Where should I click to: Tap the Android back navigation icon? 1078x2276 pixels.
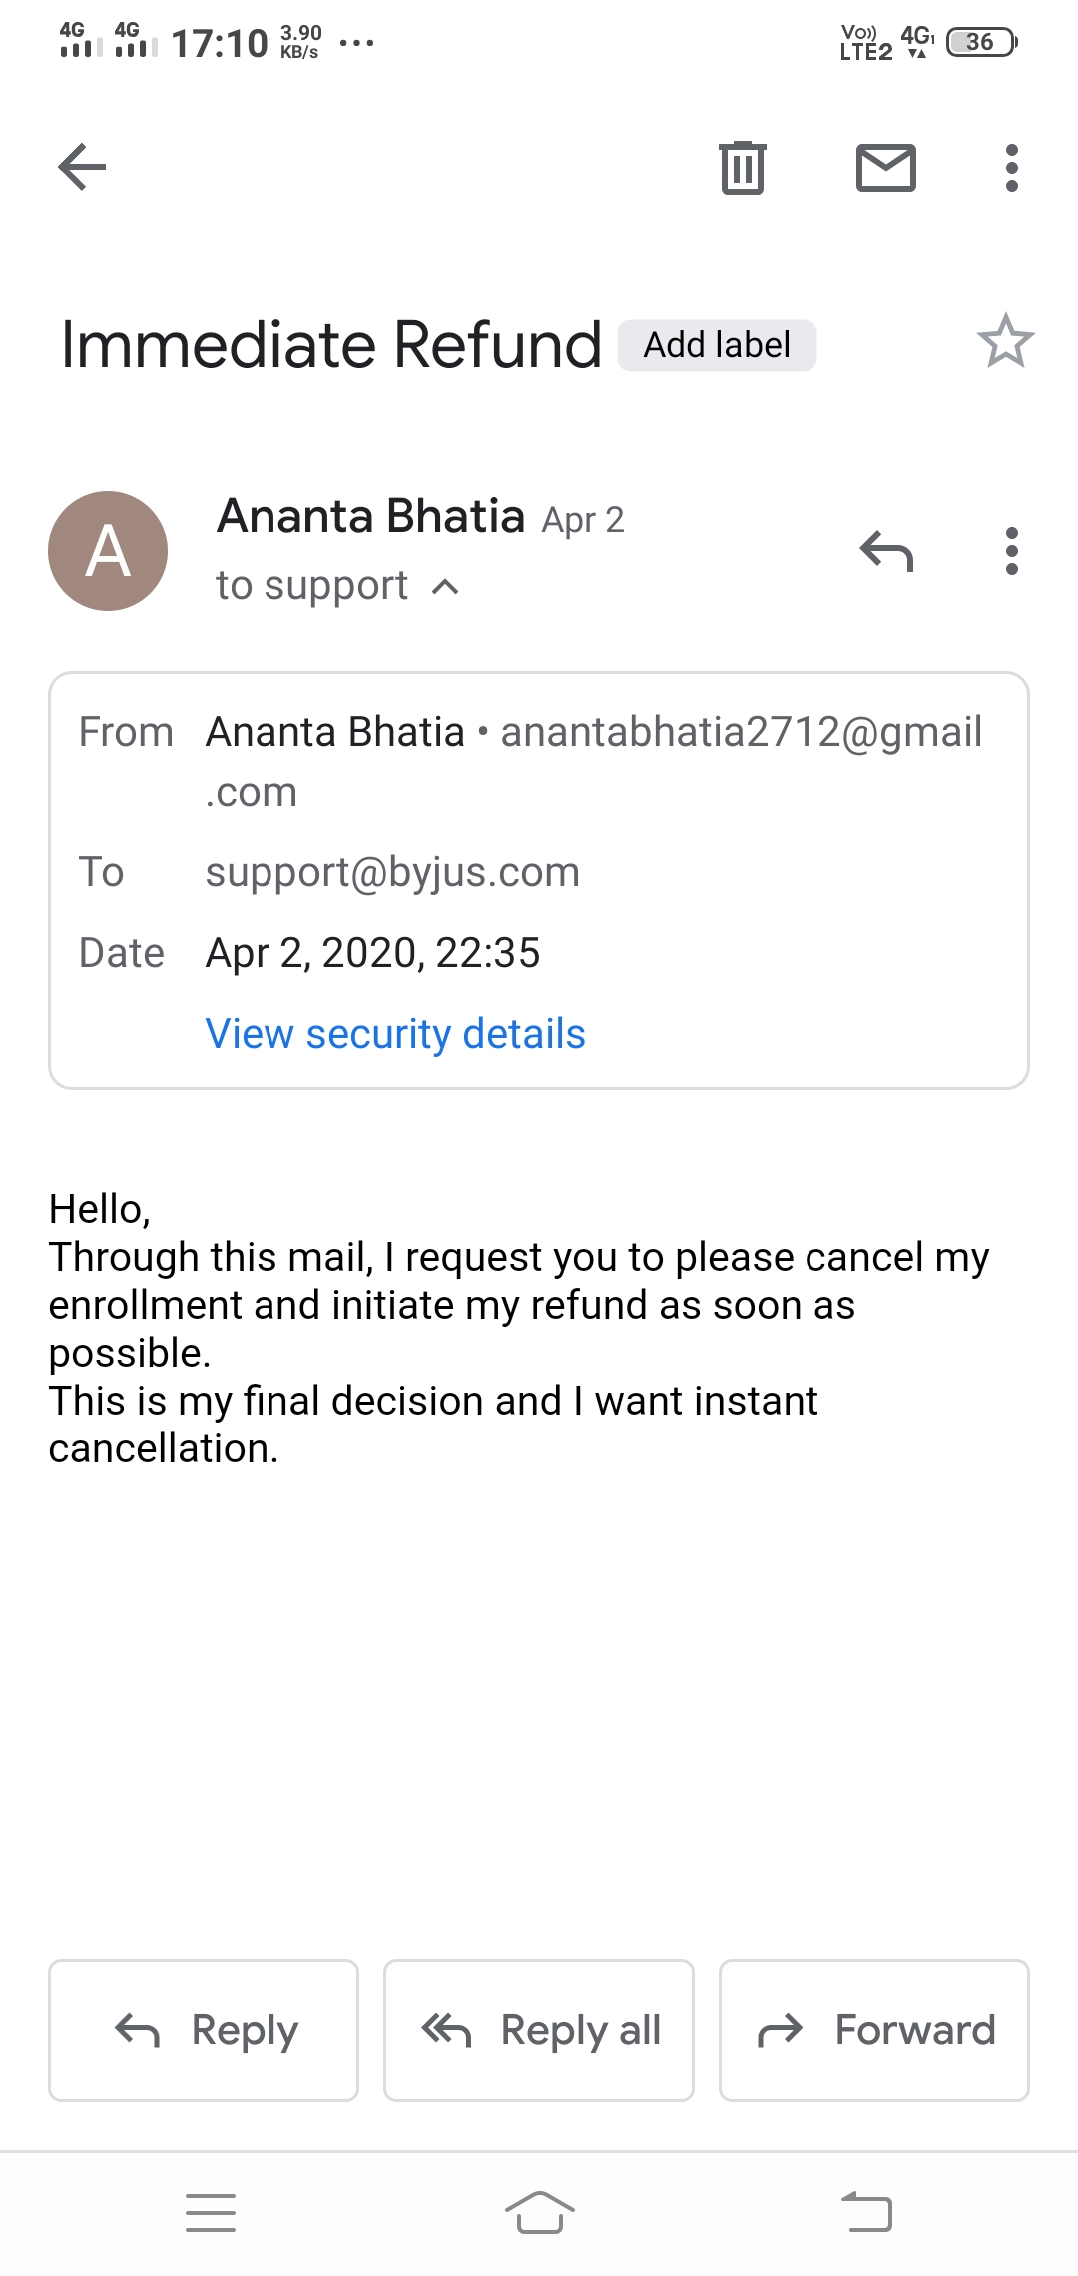866,2212
